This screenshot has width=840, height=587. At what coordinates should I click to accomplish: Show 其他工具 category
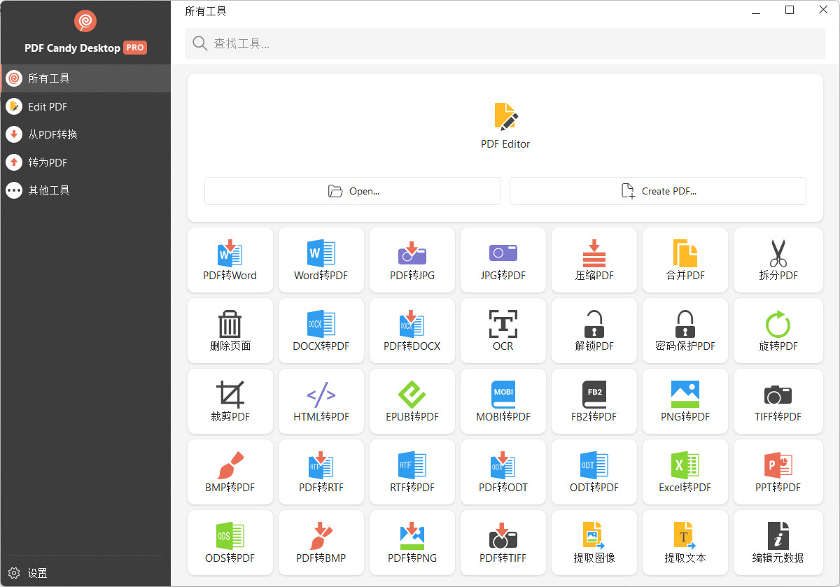click(85, 190)
